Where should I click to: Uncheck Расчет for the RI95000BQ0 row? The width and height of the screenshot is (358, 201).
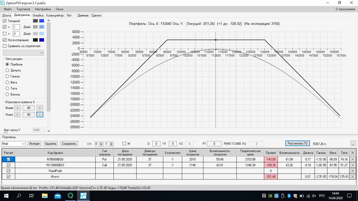[x=8, y=159]
